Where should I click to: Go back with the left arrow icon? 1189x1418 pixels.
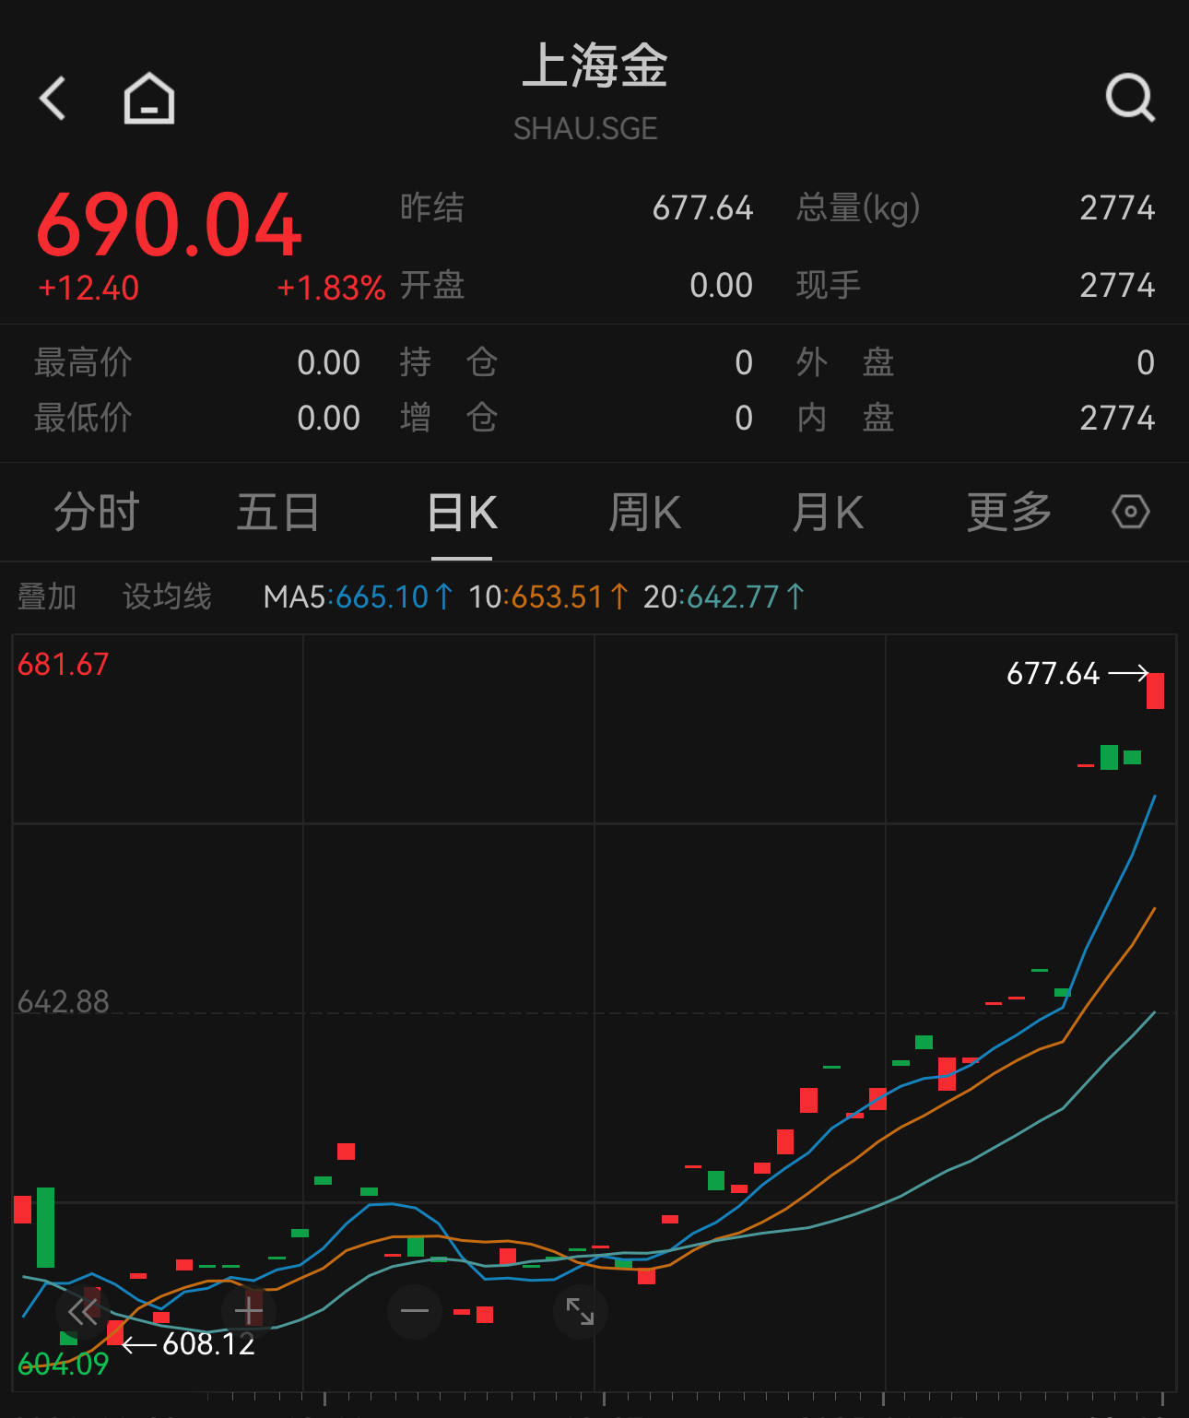[53, 98]
